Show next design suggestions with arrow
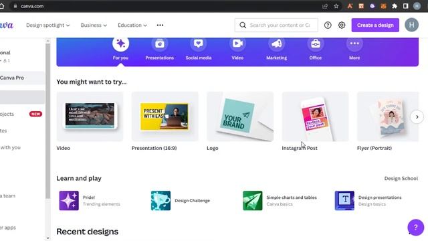 click(417, 117)
